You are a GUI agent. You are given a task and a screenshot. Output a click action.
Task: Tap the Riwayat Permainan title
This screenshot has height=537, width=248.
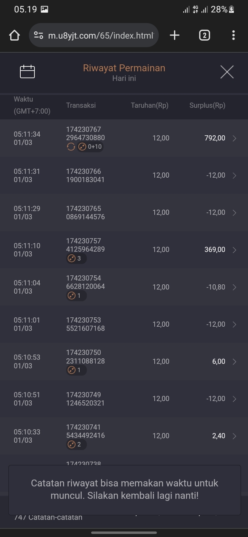coord(124,68)
